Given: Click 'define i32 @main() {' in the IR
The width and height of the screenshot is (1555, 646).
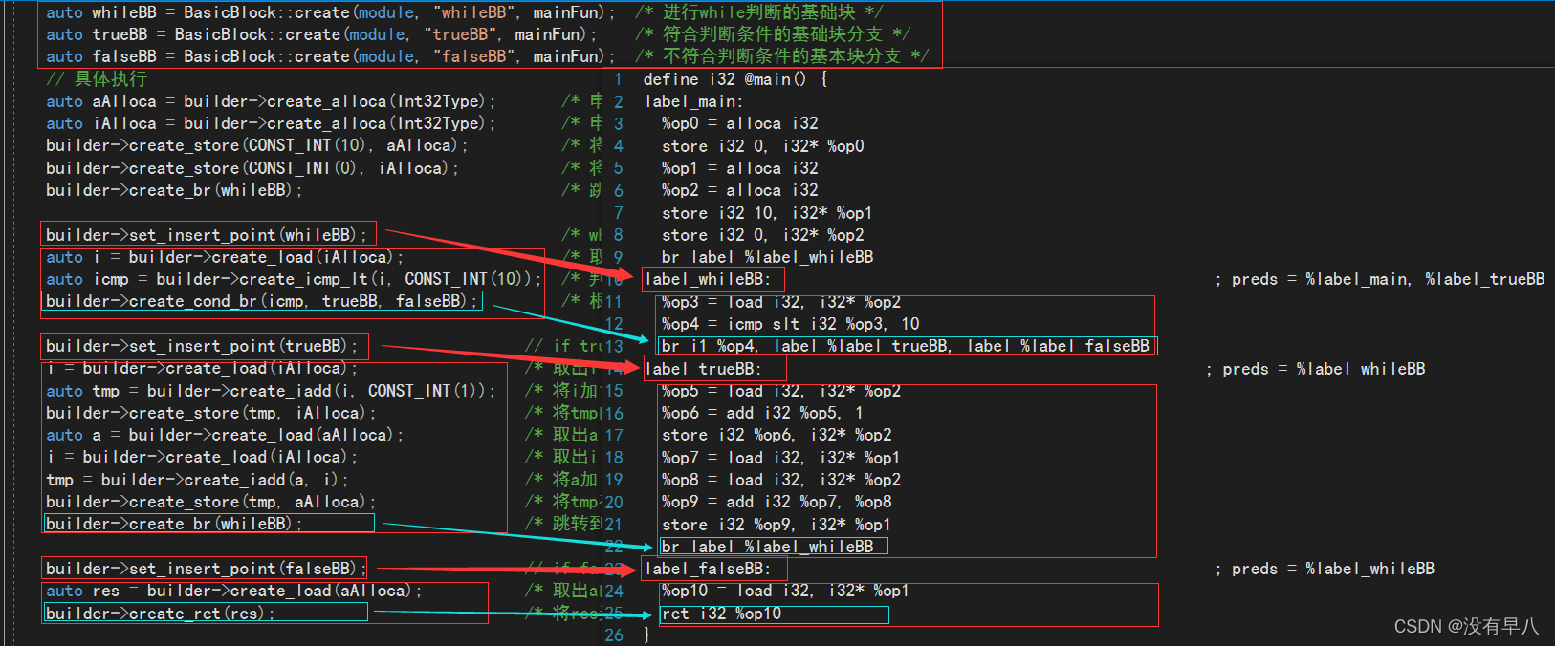Looking at the screenshot, I should [x=735, y=79].
